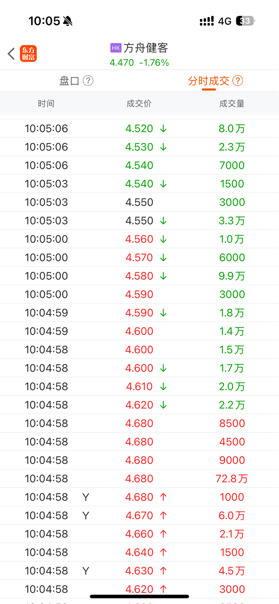Tap the 成交价 column header
This screenshot has width=279, height=604.
click(139, 104)
